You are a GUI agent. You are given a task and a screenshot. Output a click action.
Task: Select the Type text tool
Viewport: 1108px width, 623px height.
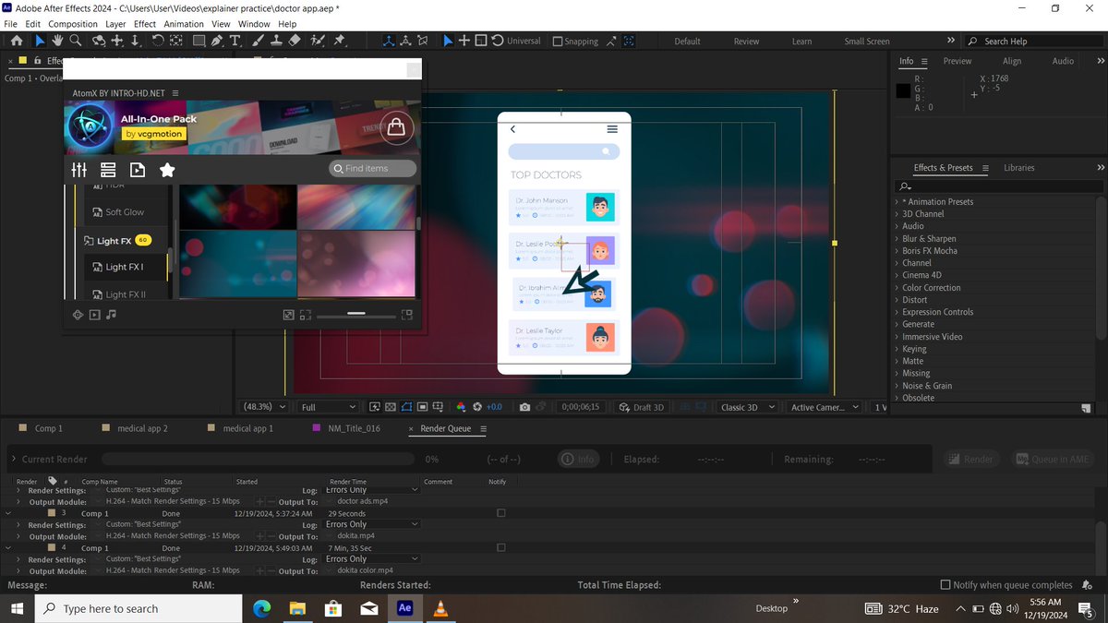(x=235, y=41)
